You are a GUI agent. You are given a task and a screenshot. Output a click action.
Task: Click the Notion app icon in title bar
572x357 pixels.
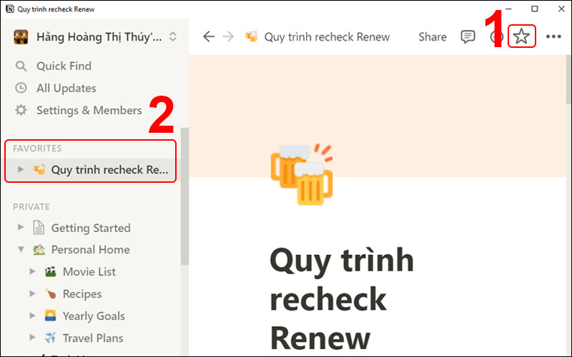[10, 9]
